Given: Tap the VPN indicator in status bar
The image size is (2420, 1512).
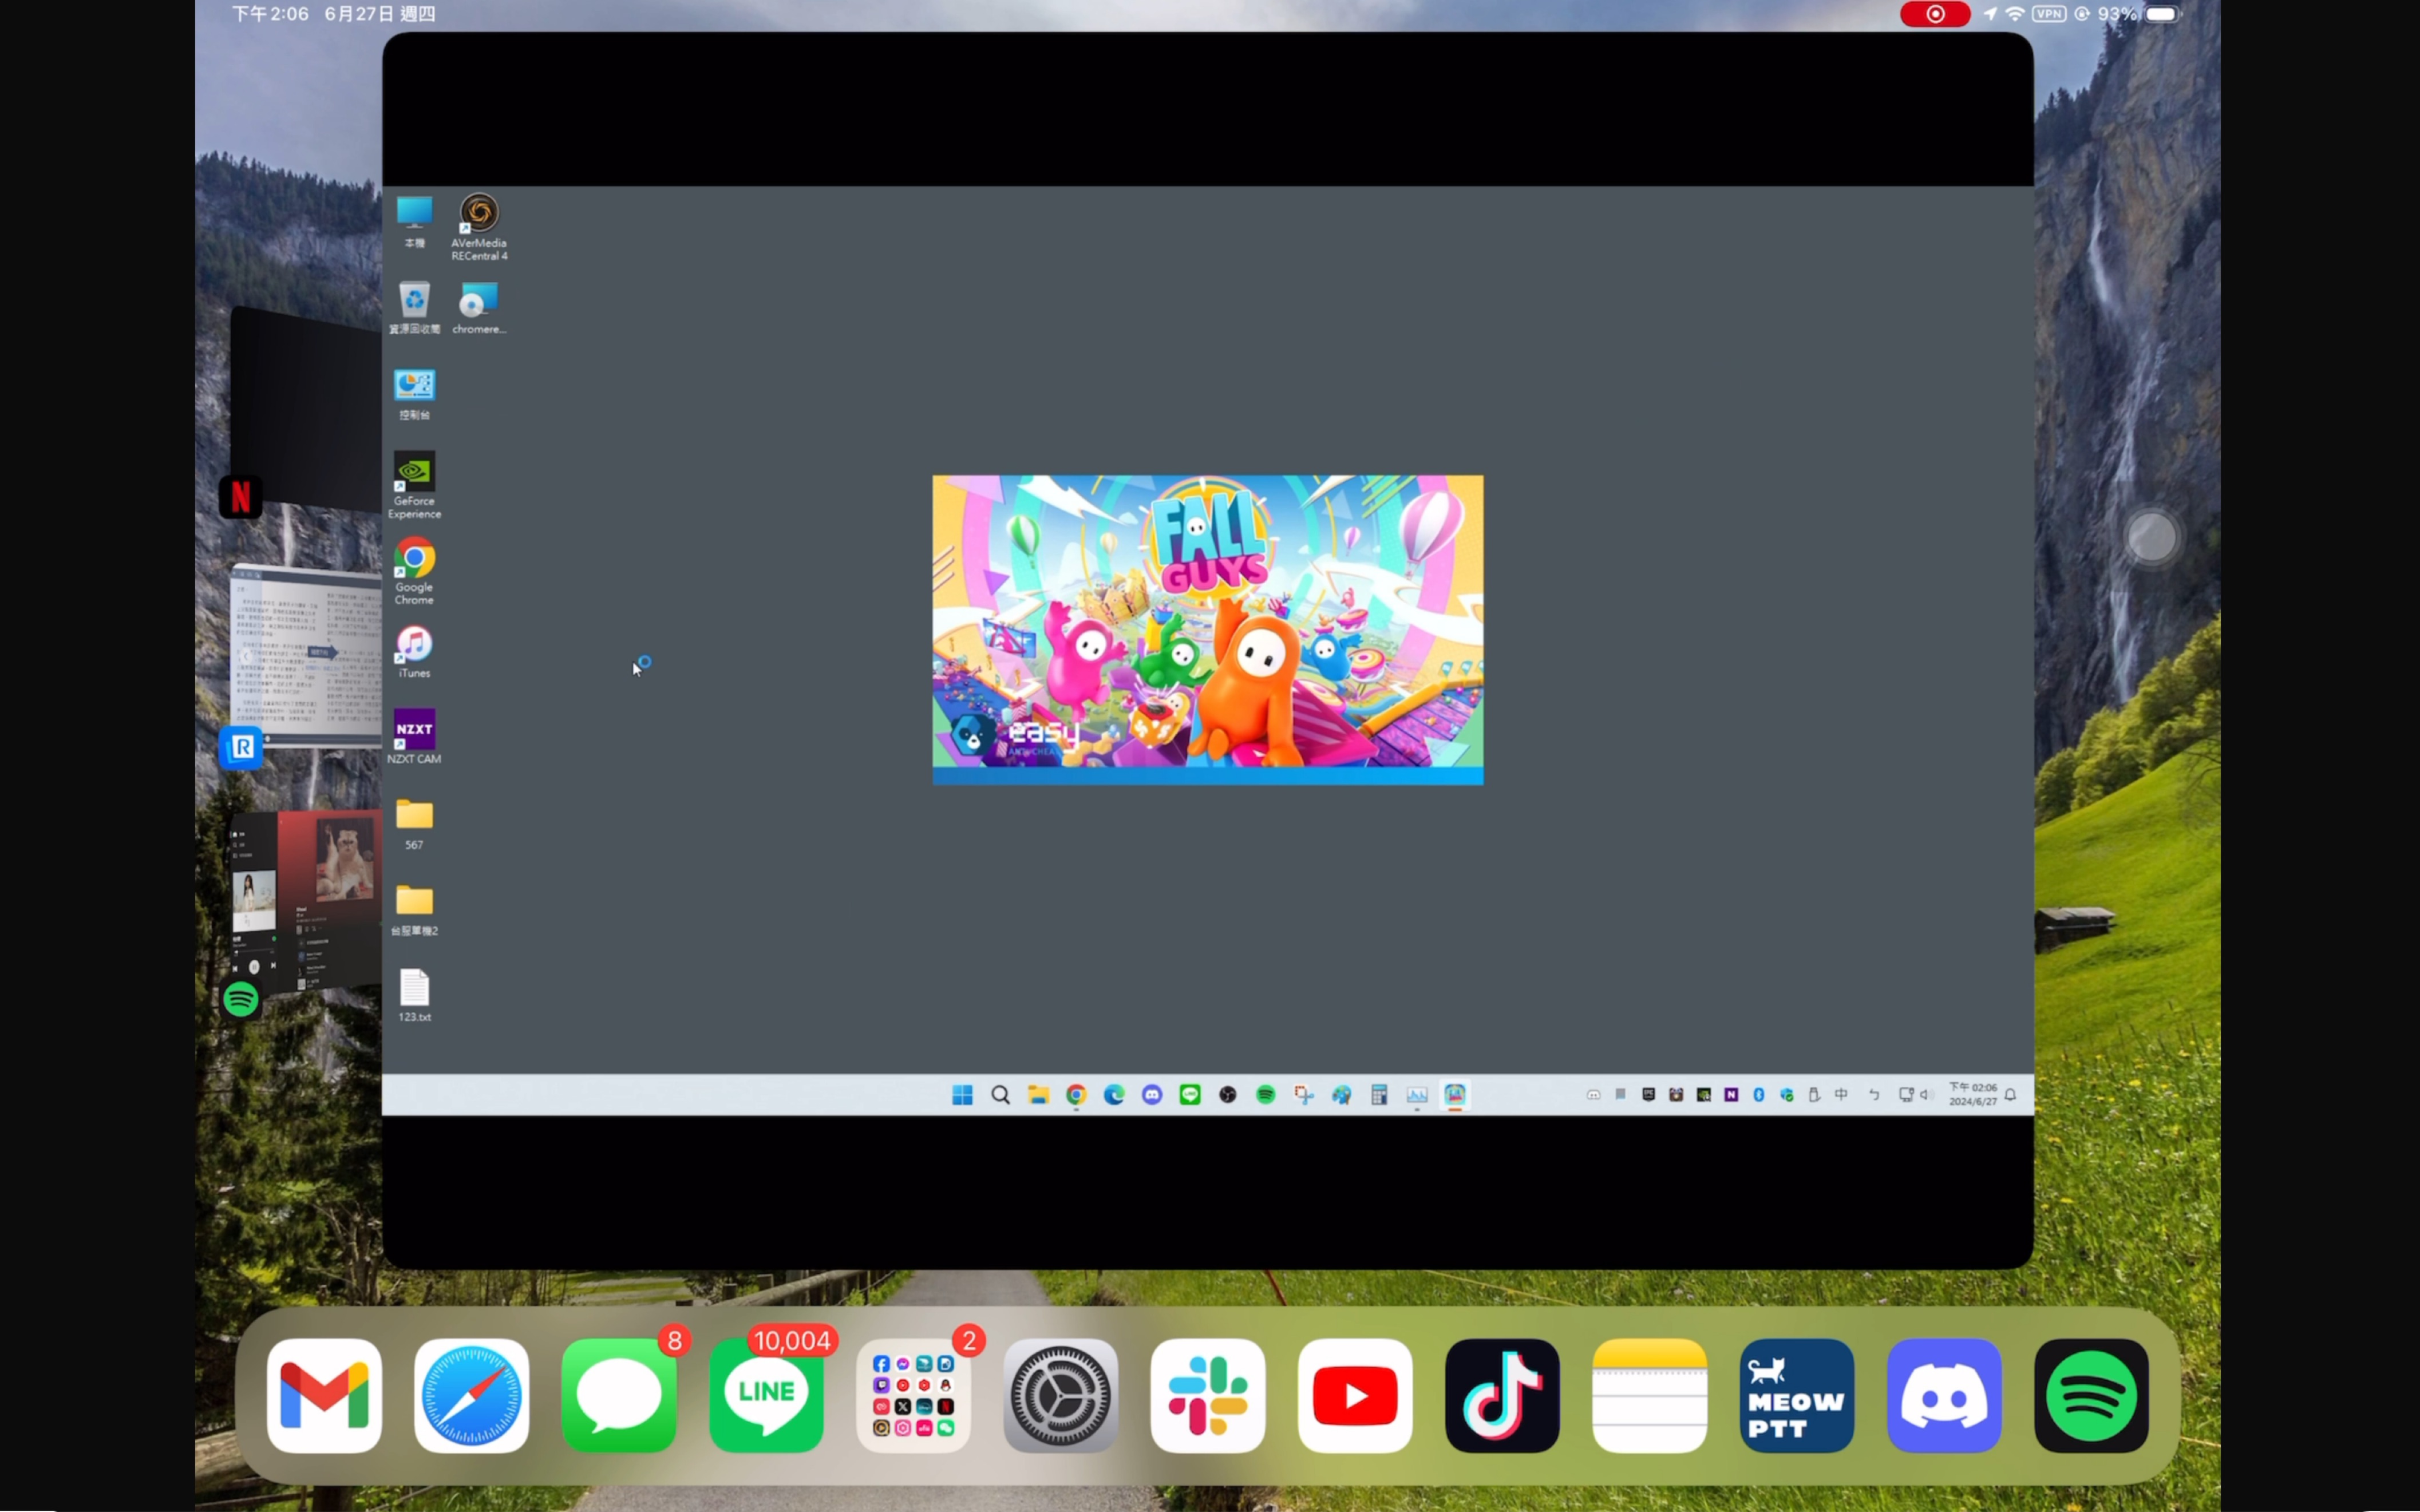Looking at the screenshot, I should [x=2049, y=14].
